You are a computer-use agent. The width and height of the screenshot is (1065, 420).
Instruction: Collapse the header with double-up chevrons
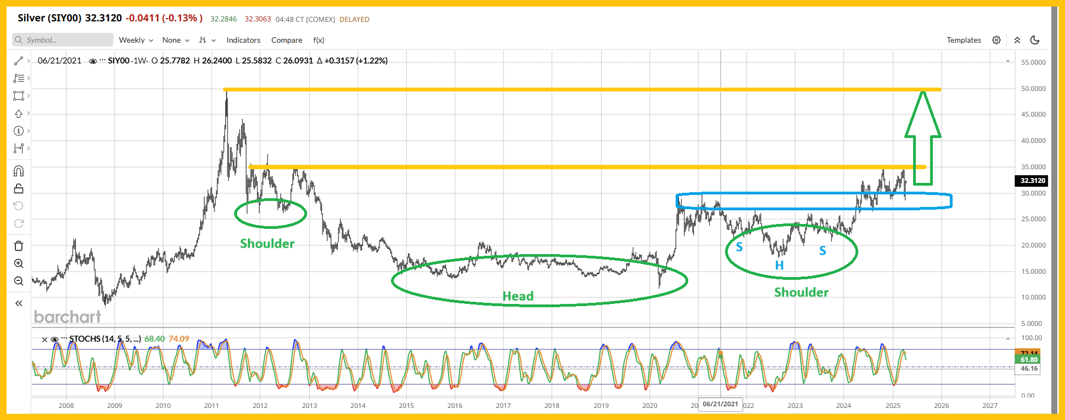[x=1017, y=40]
